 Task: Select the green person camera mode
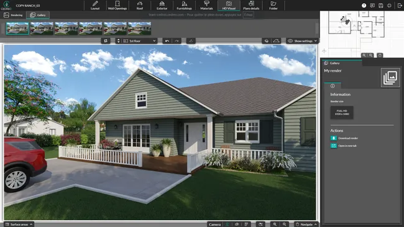[227, 225]
